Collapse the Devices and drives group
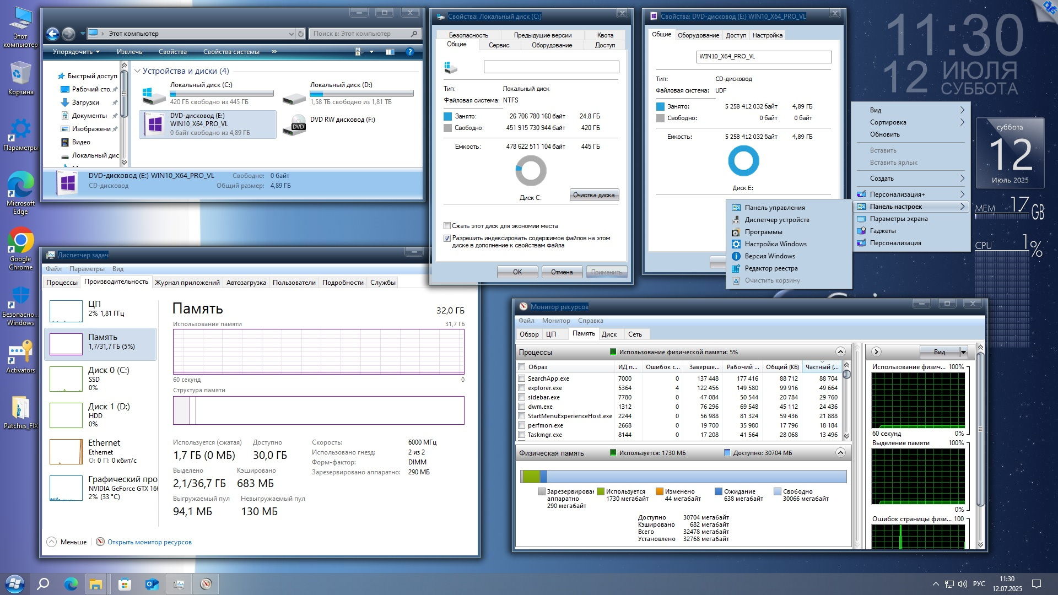1058x595 pixels. [137, 71]
